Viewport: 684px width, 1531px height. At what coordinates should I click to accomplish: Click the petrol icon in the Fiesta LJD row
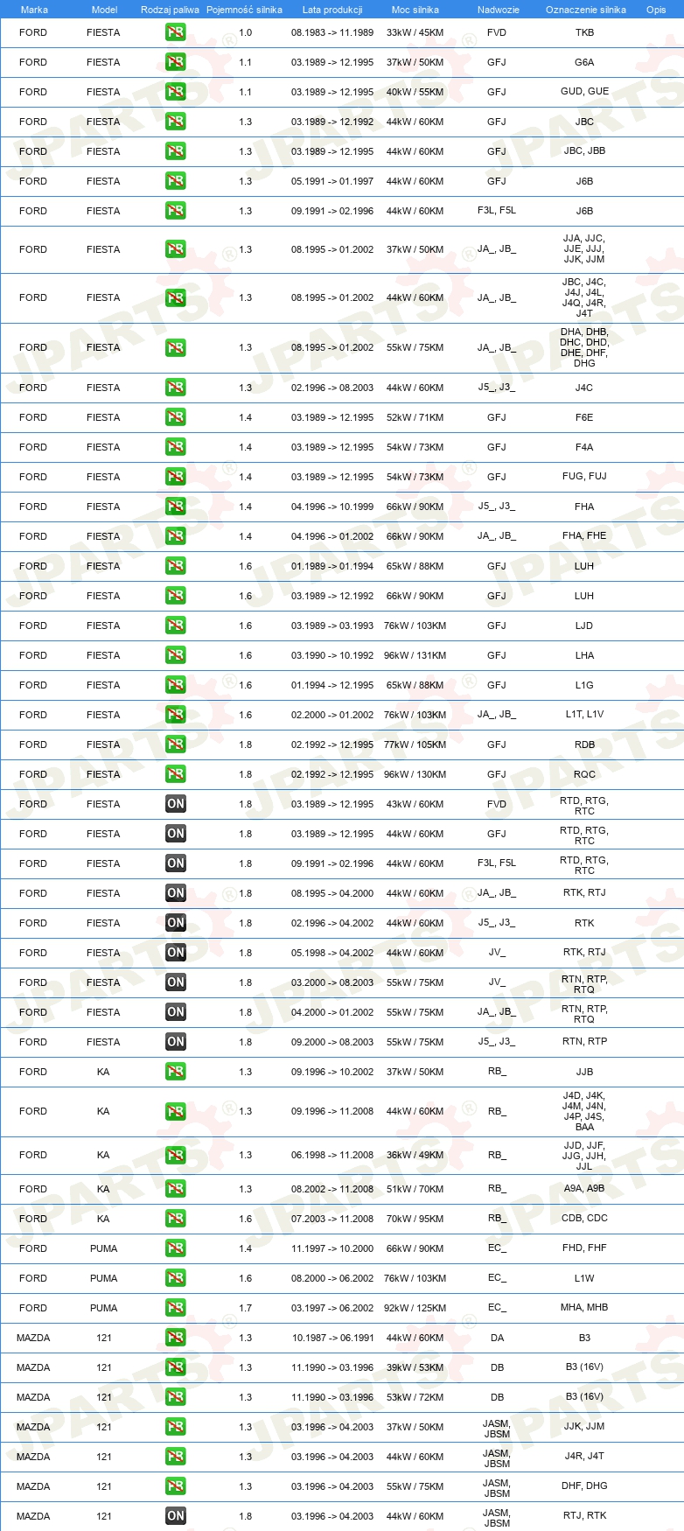point(176,626)
